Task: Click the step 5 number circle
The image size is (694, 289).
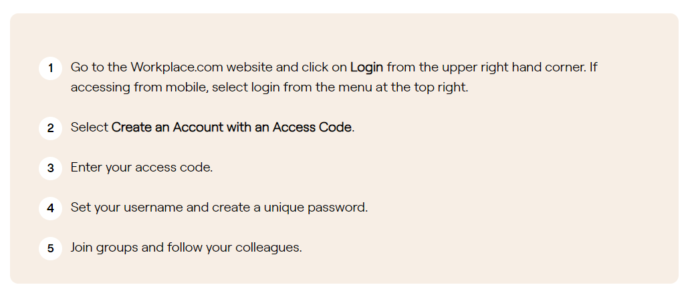Action: point(50,248)
